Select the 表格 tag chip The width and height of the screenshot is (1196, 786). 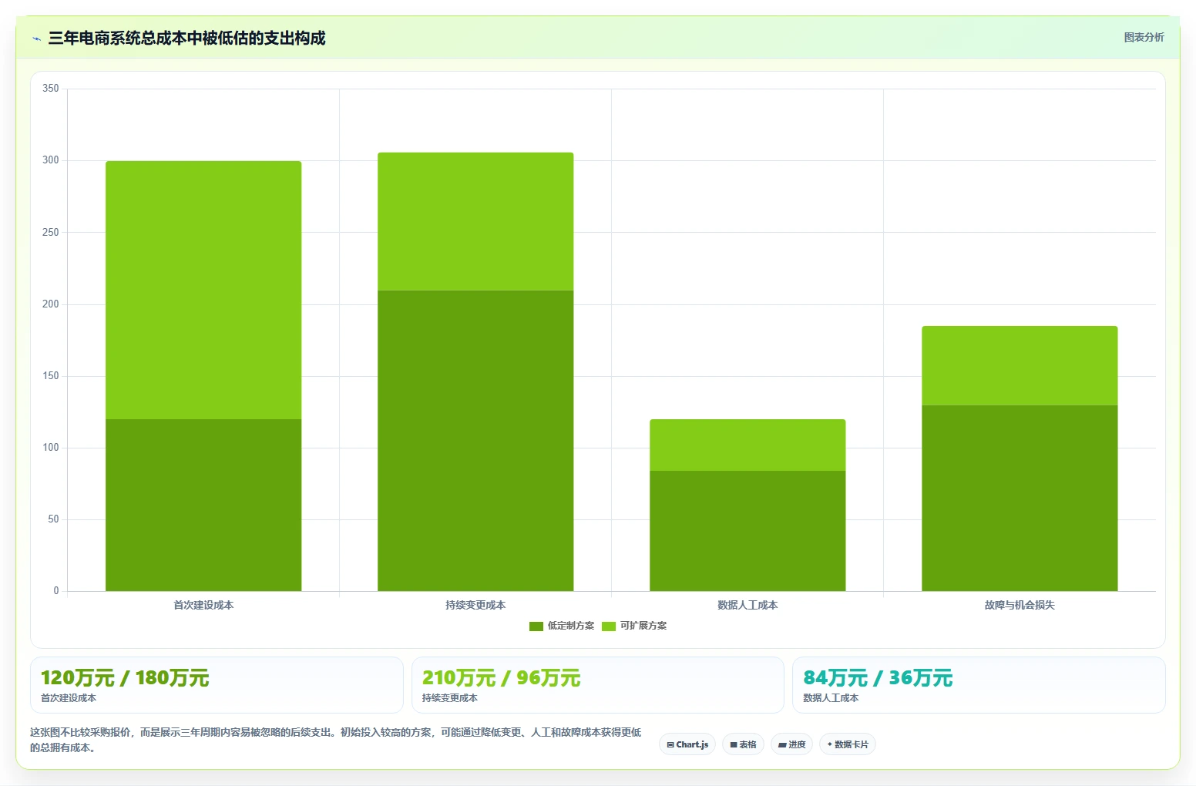(743, 744)
